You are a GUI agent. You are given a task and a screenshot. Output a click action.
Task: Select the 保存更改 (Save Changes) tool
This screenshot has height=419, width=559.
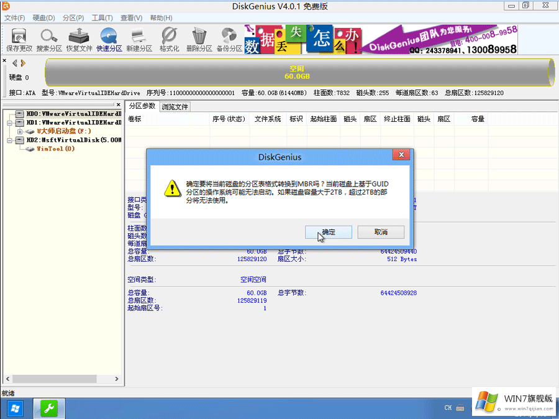coord(19,39)
